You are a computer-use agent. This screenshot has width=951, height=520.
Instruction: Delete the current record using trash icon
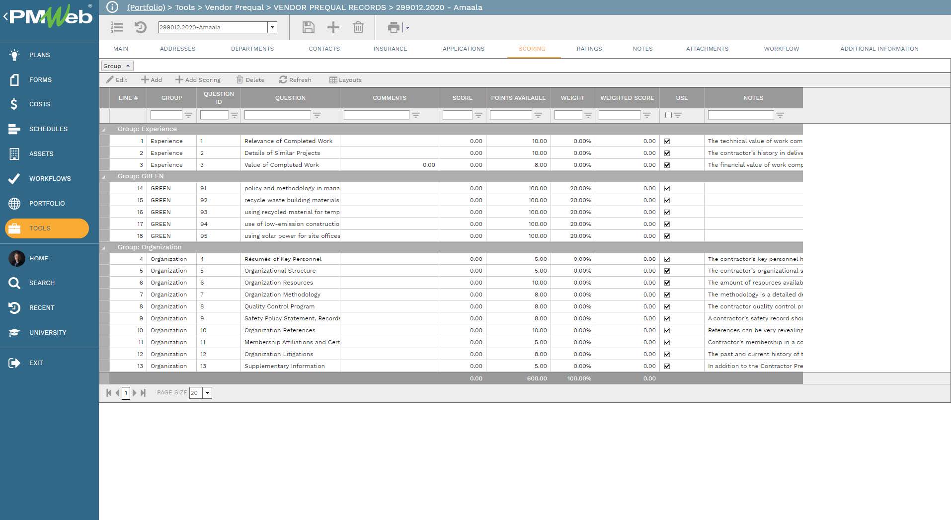click(358, 27)
